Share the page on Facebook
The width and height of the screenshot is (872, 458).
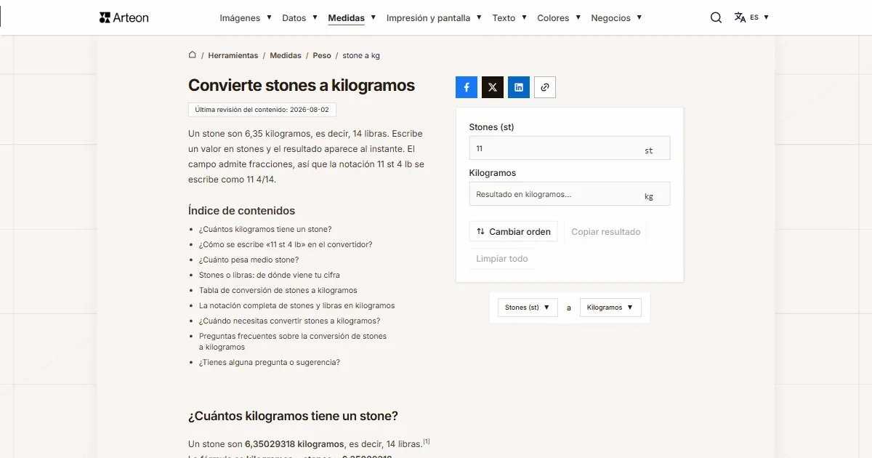(x=467, y=87)
